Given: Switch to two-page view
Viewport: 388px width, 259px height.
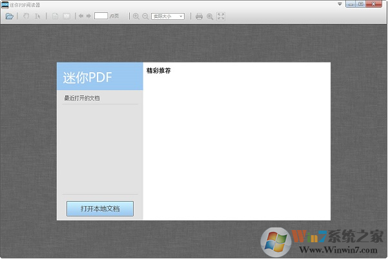Looking at the screenshot, I should click(x=66, y=16).
